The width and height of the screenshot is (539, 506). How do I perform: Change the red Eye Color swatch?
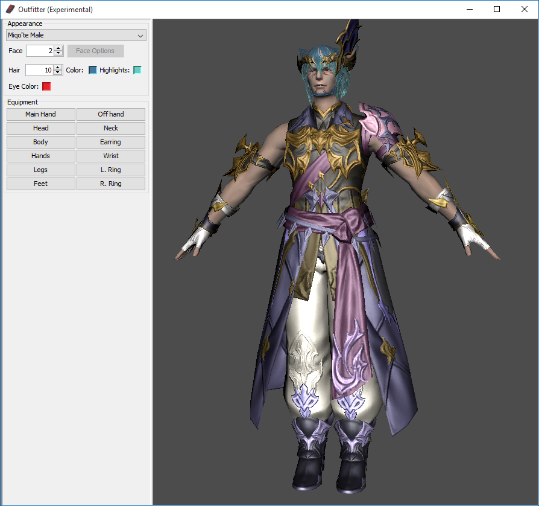coord(46,86)
